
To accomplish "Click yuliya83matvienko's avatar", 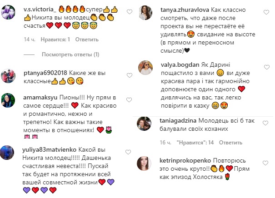I will click(9, 152).
